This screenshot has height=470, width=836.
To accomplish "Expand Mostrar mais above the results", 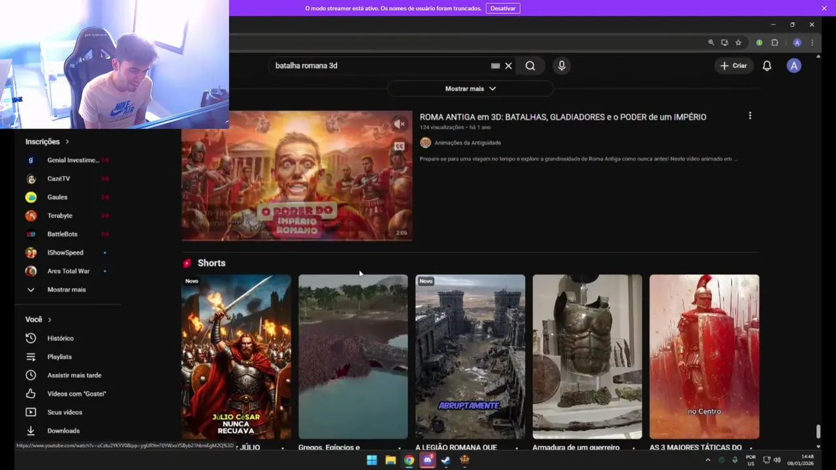I will 470,89.
